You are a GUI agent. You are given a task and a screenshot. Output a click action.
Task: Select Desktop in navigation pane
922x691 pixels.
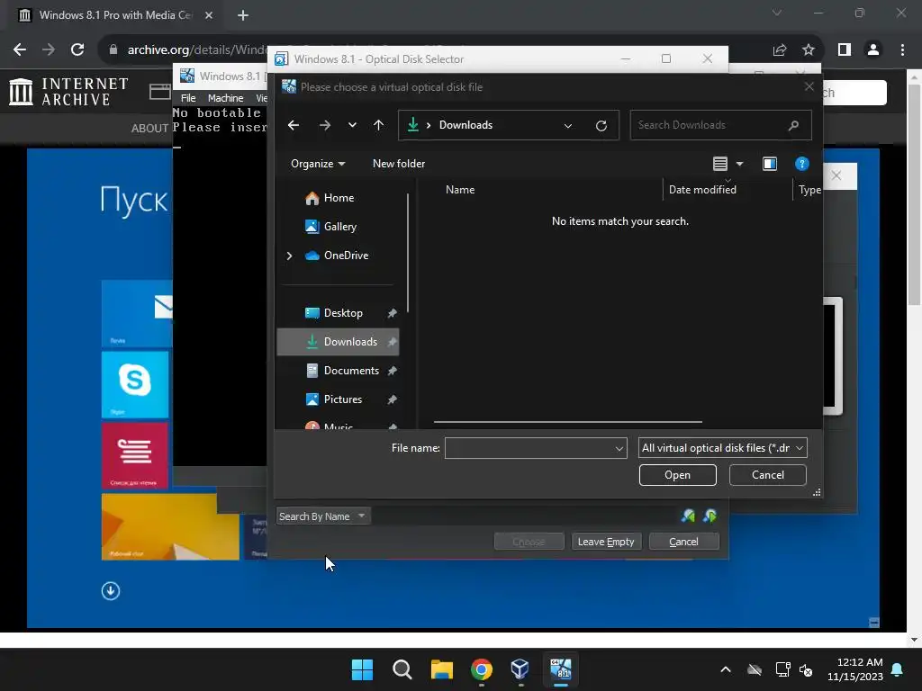pyautogui.click(x=339, y=313)
